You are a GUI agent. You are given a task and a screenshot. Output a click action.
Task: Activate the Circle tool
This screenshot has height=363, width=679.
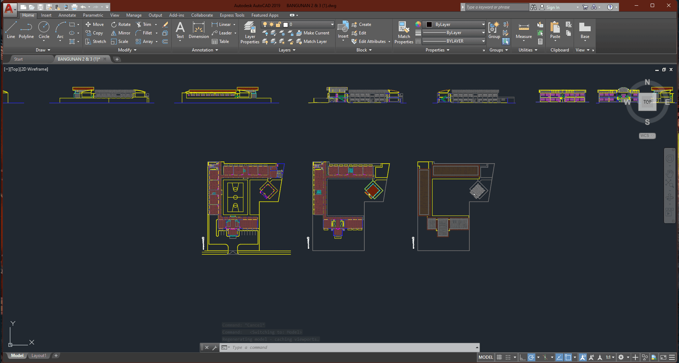click(x=44, y=30)
